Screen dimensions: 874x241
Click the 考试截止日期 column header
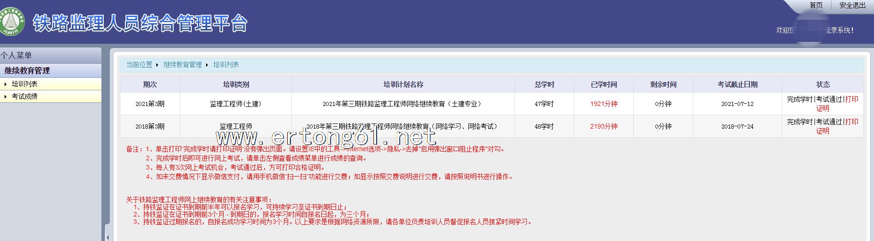tap(737, 84)
